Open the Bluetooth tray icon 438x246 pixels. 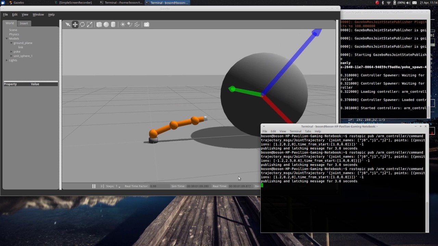click(x=383, y=3)
